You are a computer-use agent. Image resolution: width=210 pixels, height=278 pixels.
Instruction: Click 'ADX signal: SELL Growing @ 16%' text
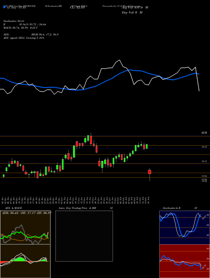pos(24,38)
